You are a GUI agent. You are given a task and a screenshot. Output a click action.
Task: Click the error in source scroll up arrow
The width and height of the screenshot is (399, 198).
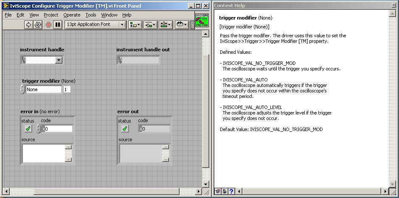(x=68, y=147)
